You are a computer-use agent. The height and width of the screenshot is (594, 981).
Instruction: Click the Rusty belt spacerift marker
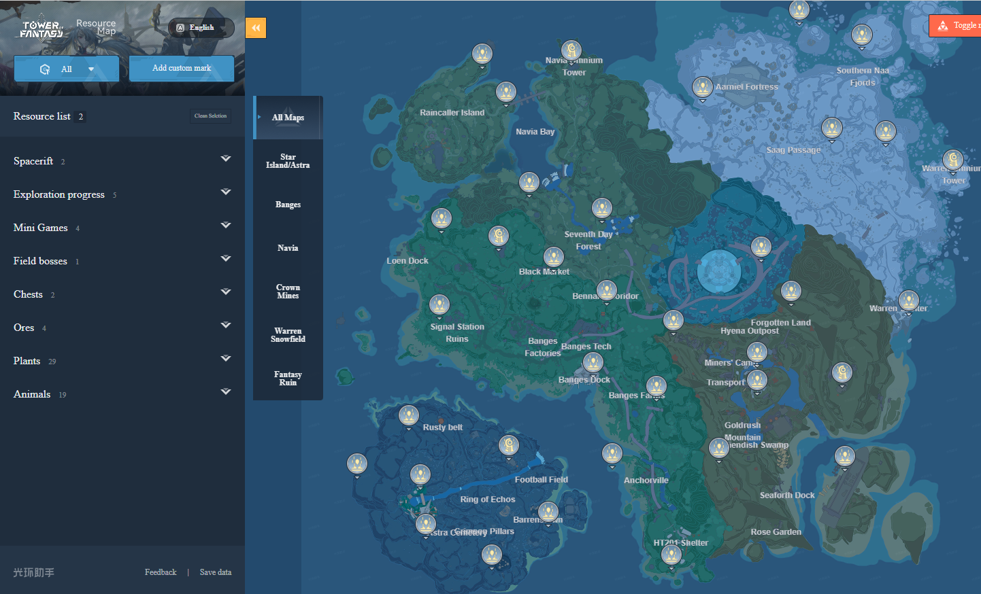(409, 415)
